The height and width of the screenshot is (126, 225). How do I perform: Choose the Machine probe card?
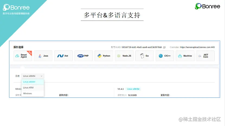(185, 56)
